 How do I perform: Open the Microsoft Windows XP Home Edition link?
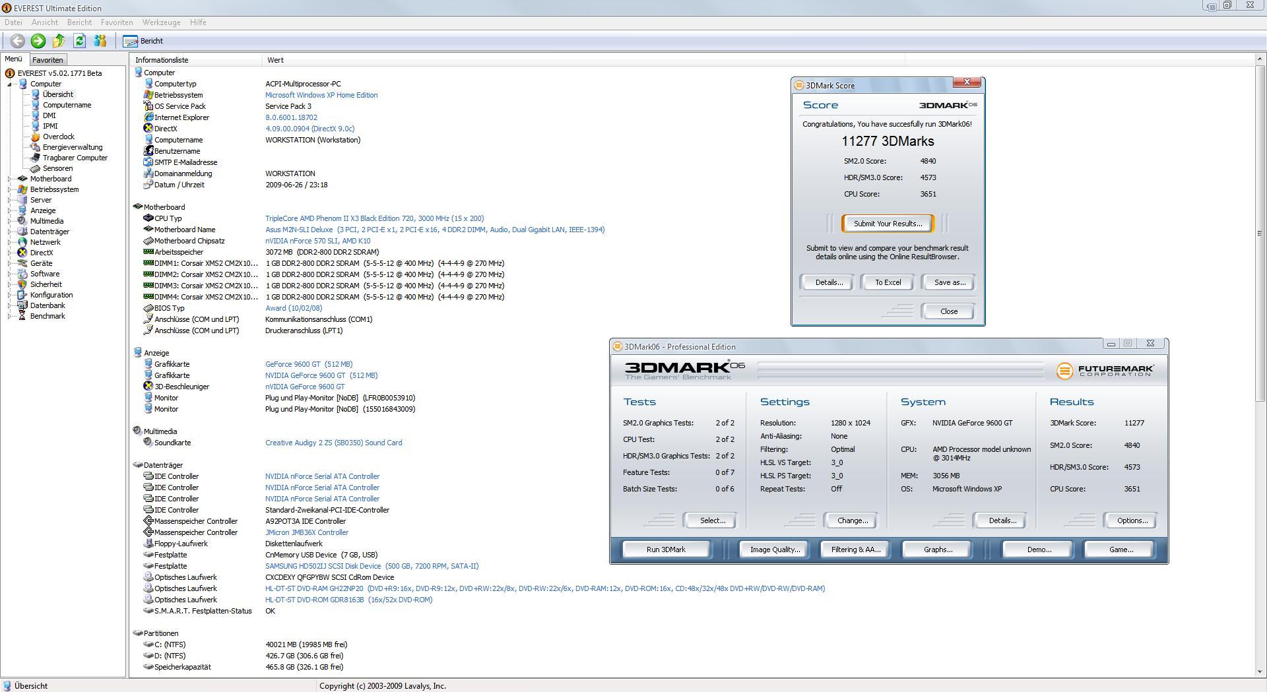coord(321,95)
